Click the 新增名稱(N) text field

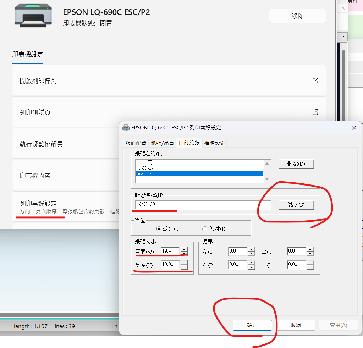[203, 205]
